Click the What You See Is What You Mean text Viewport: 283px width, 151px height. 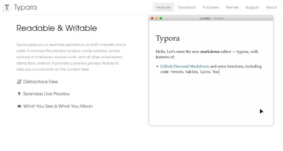[58, 106]
